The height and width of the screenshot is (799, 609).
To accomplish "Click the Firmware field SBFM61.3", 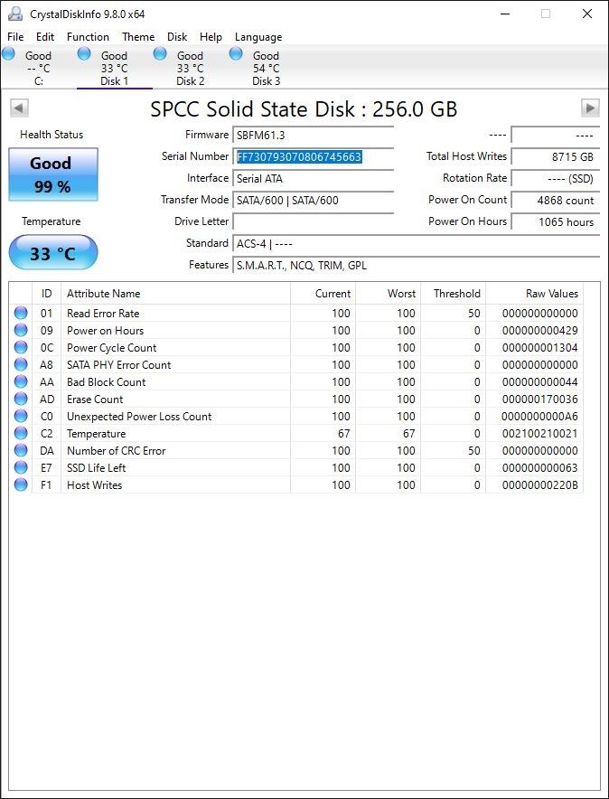I will pos(314,135).
